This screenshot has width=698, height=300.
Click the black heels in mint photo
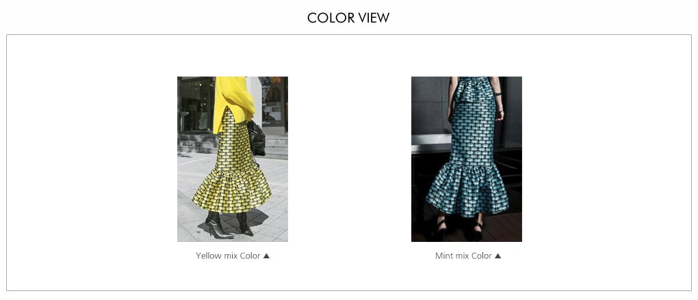tap(459, 228)
